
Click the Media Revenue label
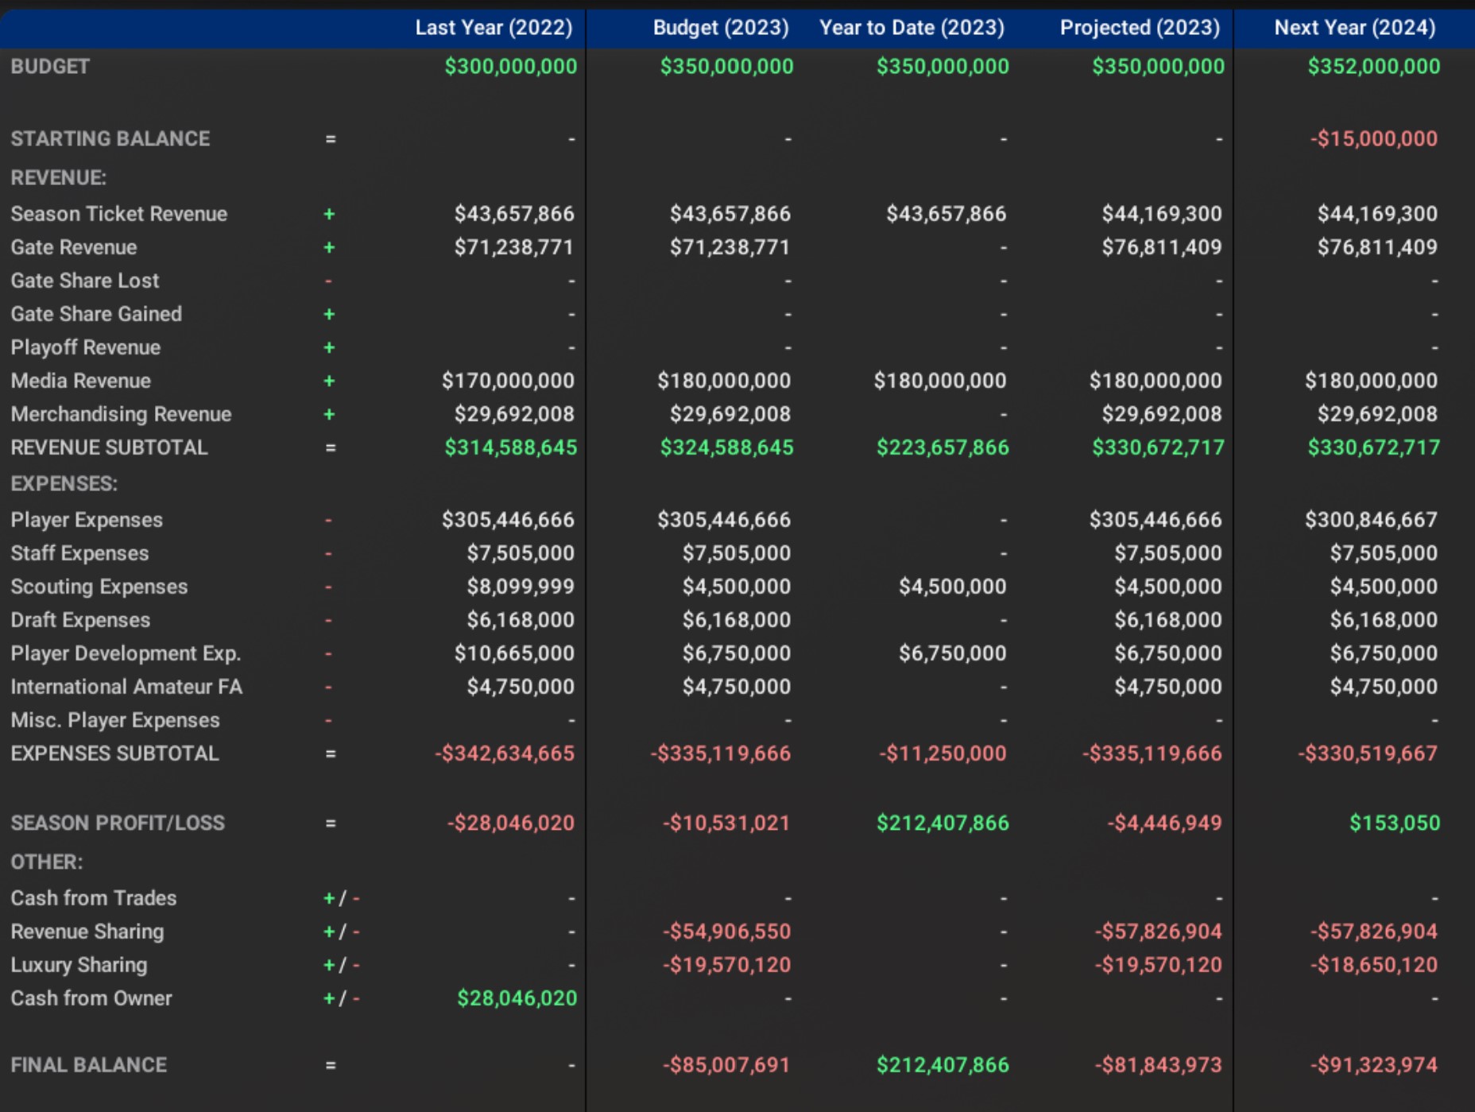(81, 381)
